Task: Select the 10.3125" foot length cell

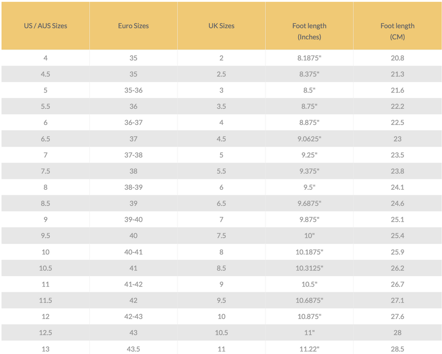Action: (x=309, y=268)
